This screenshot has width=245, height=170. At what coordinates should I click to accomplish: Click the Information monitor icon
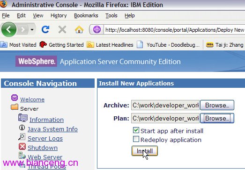coord(23,118)
